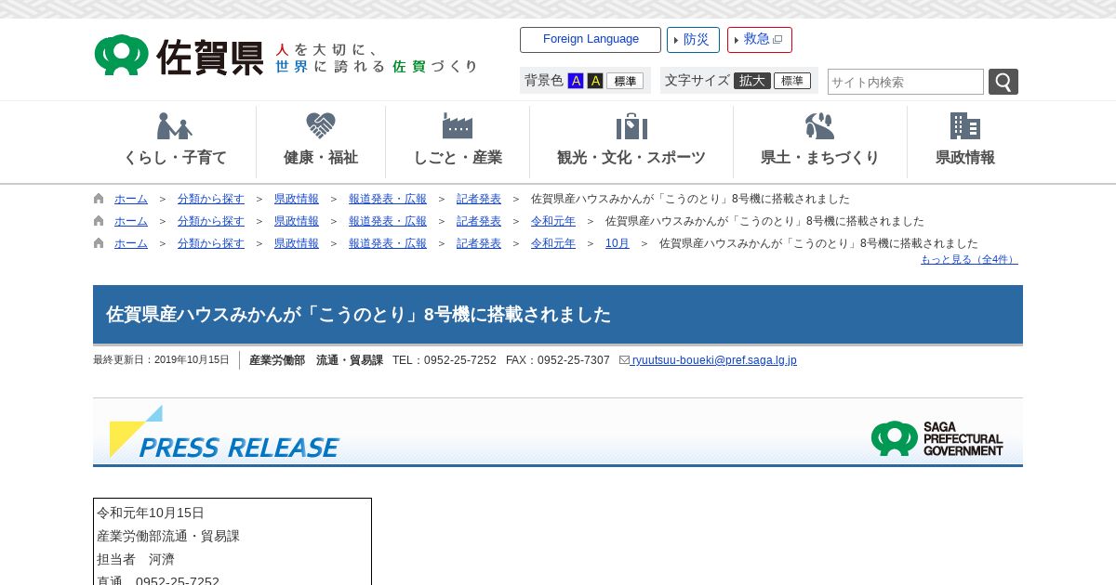This screenshot has width=1116, height=585.
Task: Open the 県政情報 menu
Action: [965, 142]
